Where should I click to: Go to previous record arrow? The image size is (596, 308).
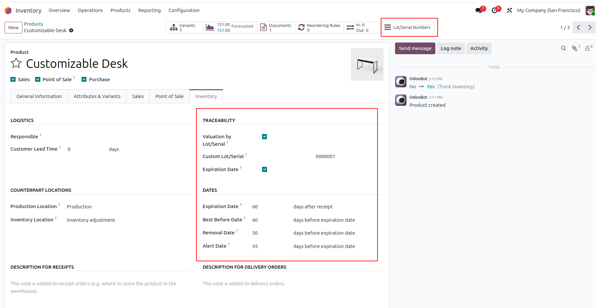coord(578,28)
